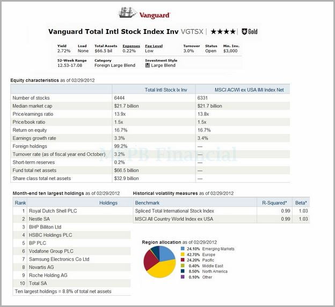Image resolution: width=335 pixels, height=307 pixels.
Task: Click the Total Intl Stock Ix Inv column header
Action: [166, 90]
